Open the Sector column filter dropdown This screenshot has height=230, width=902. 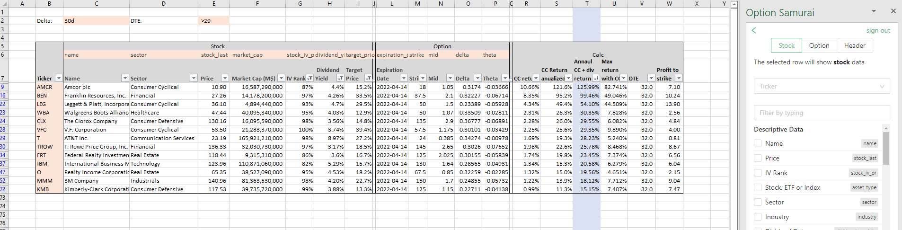coord(194,78)
